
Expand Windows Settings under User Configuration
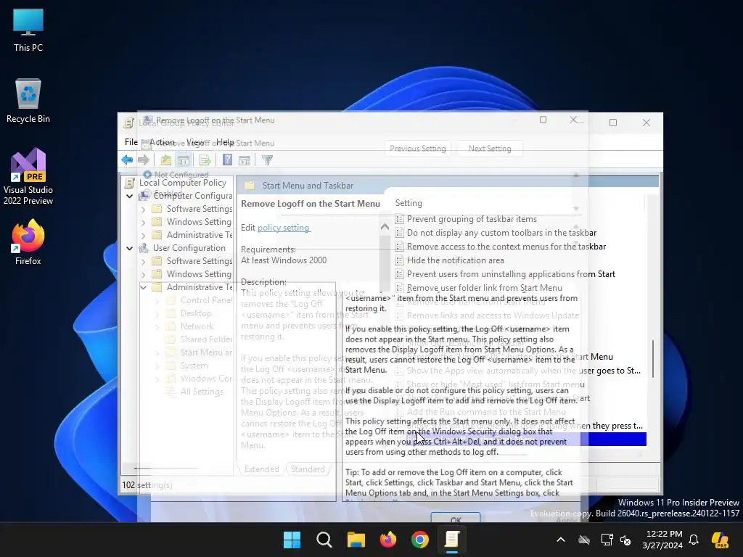(143, 273)
